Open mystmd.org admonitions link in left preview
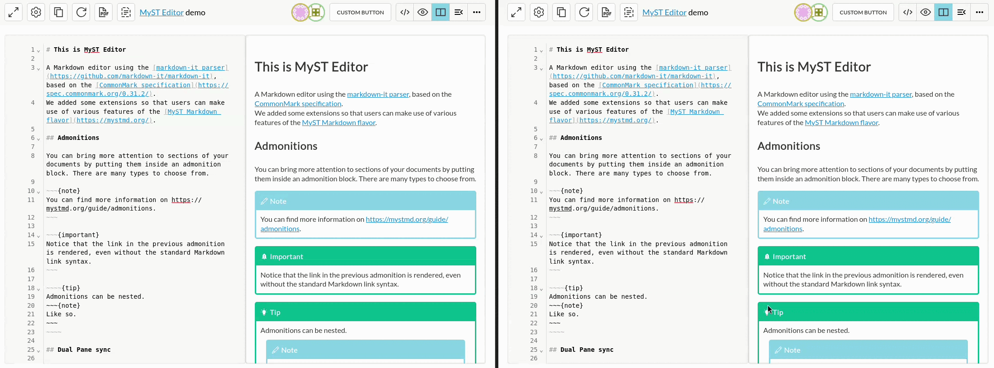Viewport: 994px width, 368px height. point(407,220)
